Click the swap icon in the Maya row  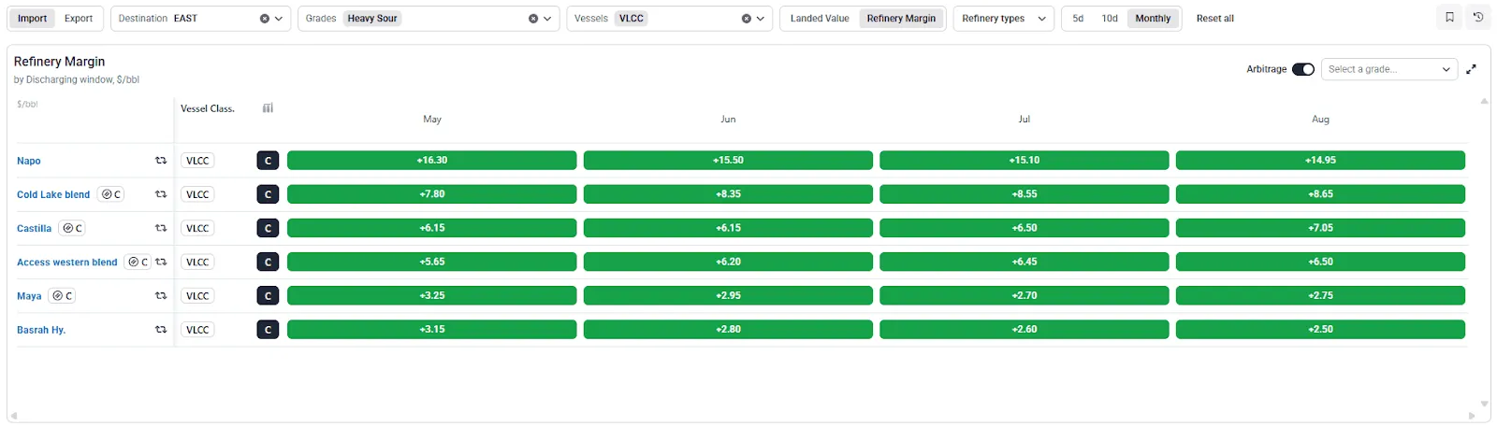tap(161, 295)
